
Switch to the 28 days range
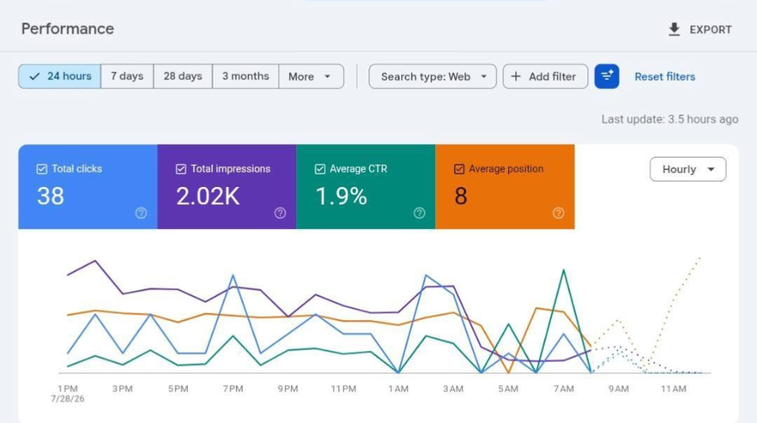(x=183, y=76)
